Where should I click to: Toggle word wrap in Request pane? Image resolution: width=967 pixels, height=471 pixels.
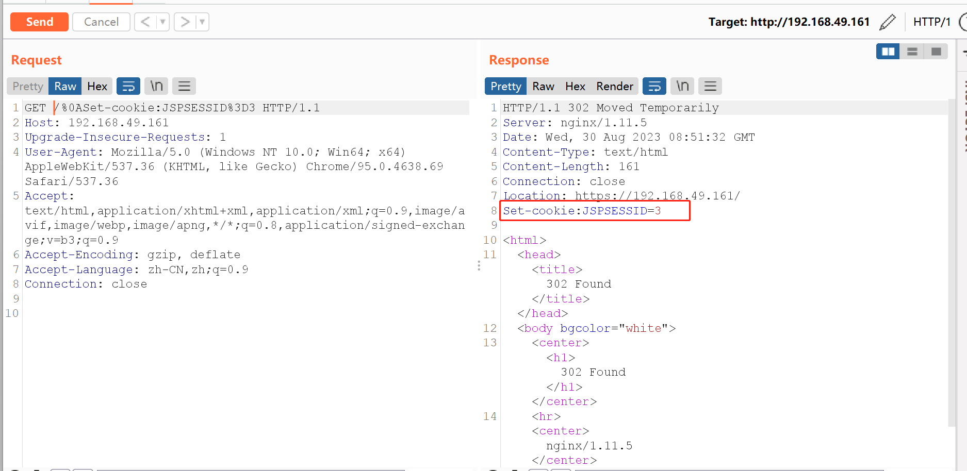tap(128, 86)
